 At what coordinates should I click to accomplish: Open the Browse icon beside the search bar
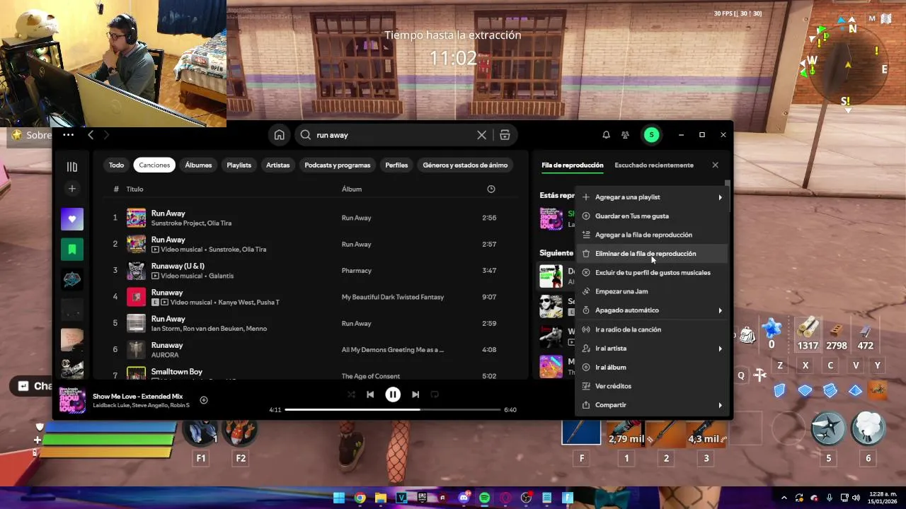tap(505, 135)
